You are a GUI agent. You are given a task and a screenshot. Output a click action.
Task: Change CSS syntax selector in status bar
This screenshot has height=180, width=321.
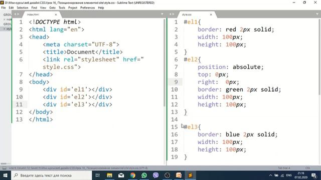(307, 168)
